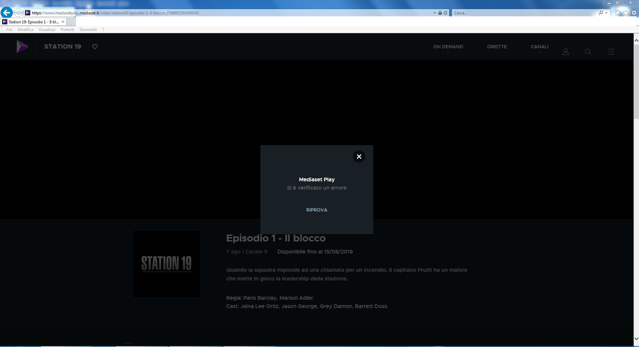
Task: Click the Mediaset Play purple logo
Action: [22, 47]
